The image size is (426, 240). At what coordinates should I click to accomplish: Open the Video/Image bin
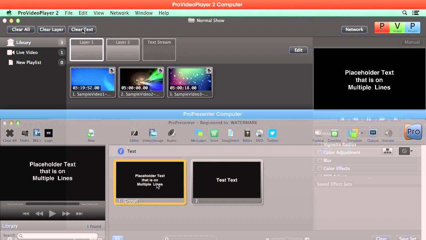(x=153, y=133)
